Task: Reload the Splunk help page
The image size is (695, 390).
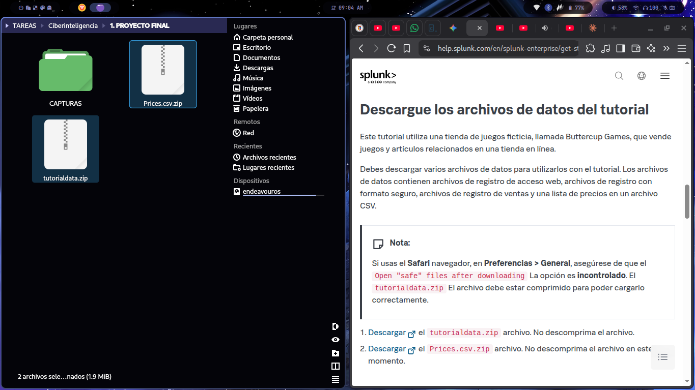Action: 391,48
